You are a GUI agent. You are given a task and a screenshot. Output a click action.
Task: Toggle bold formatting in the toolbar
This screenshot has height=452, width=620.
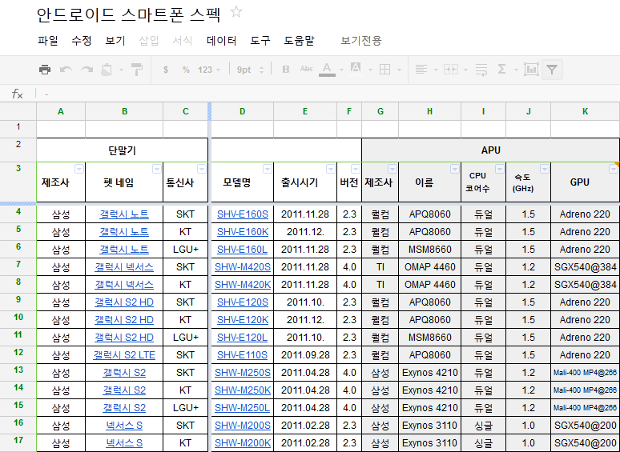286,70
